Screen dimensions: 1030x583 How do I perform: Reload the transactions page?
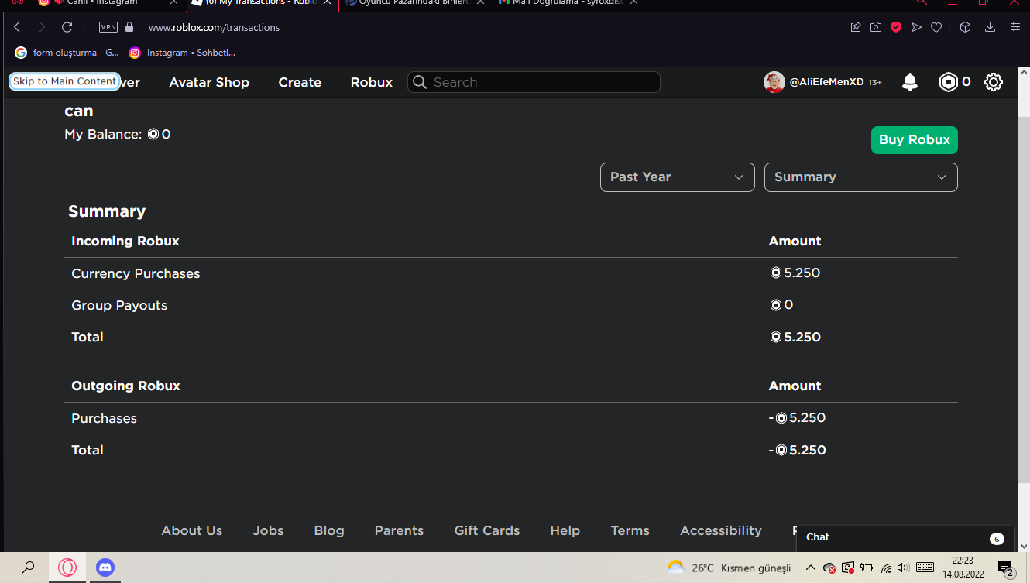click(x=67, y=27)
